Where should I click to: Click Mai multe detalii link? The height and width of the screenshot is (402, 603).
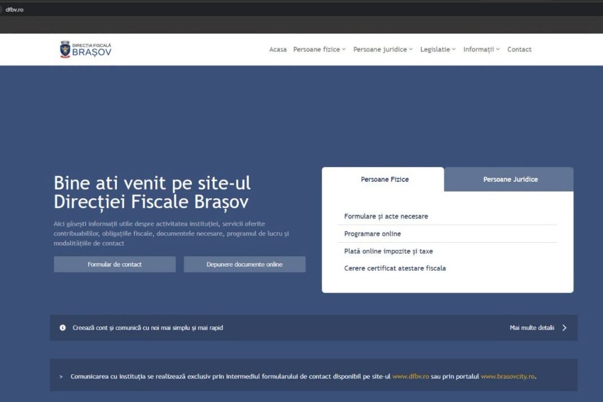coord(532,328)
